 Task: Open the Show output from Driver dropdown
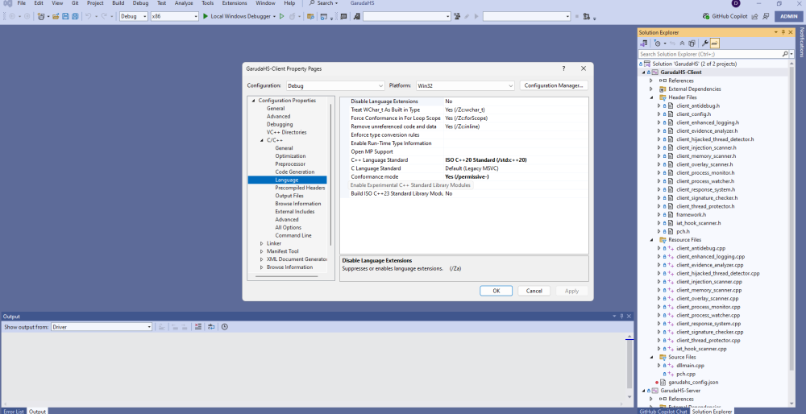(101, 327)
